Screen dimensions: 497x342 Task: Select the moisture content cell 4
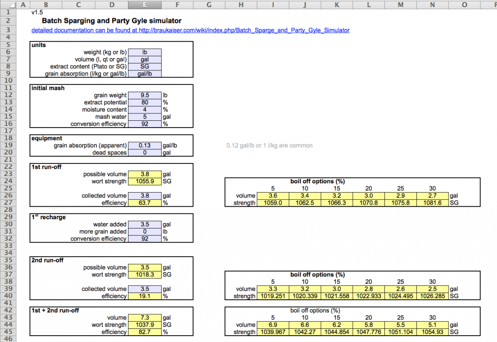point(145,110)
